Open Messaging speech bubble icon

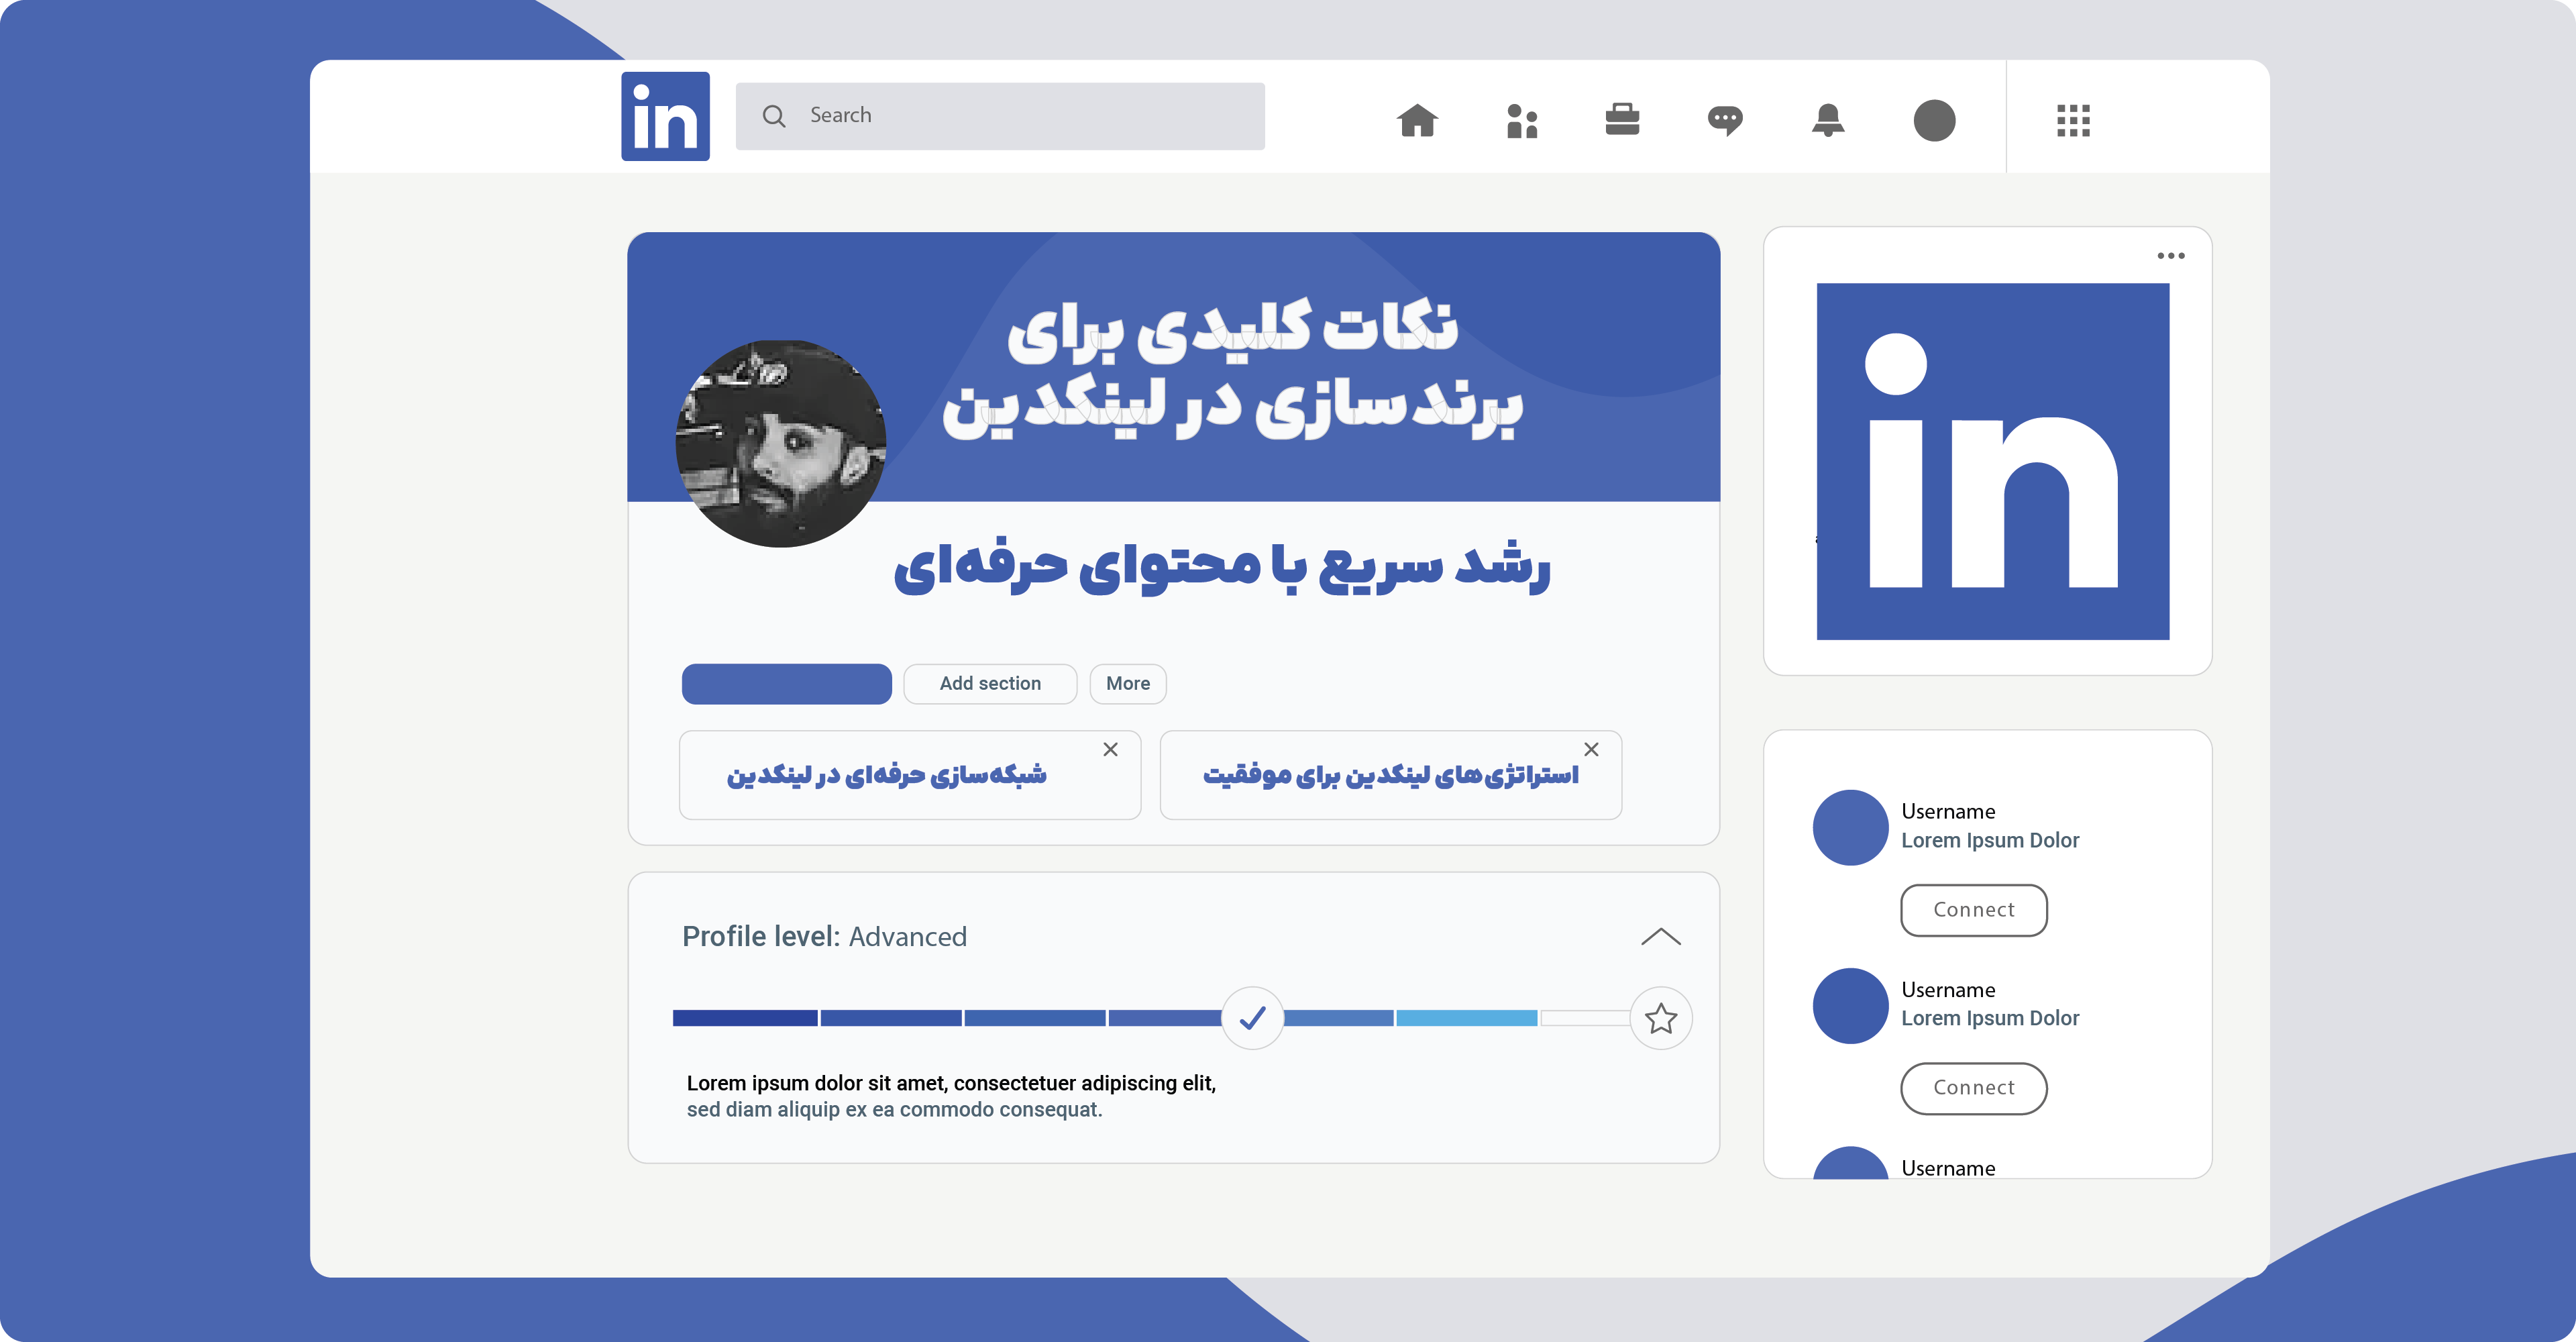coord(1725,121)
